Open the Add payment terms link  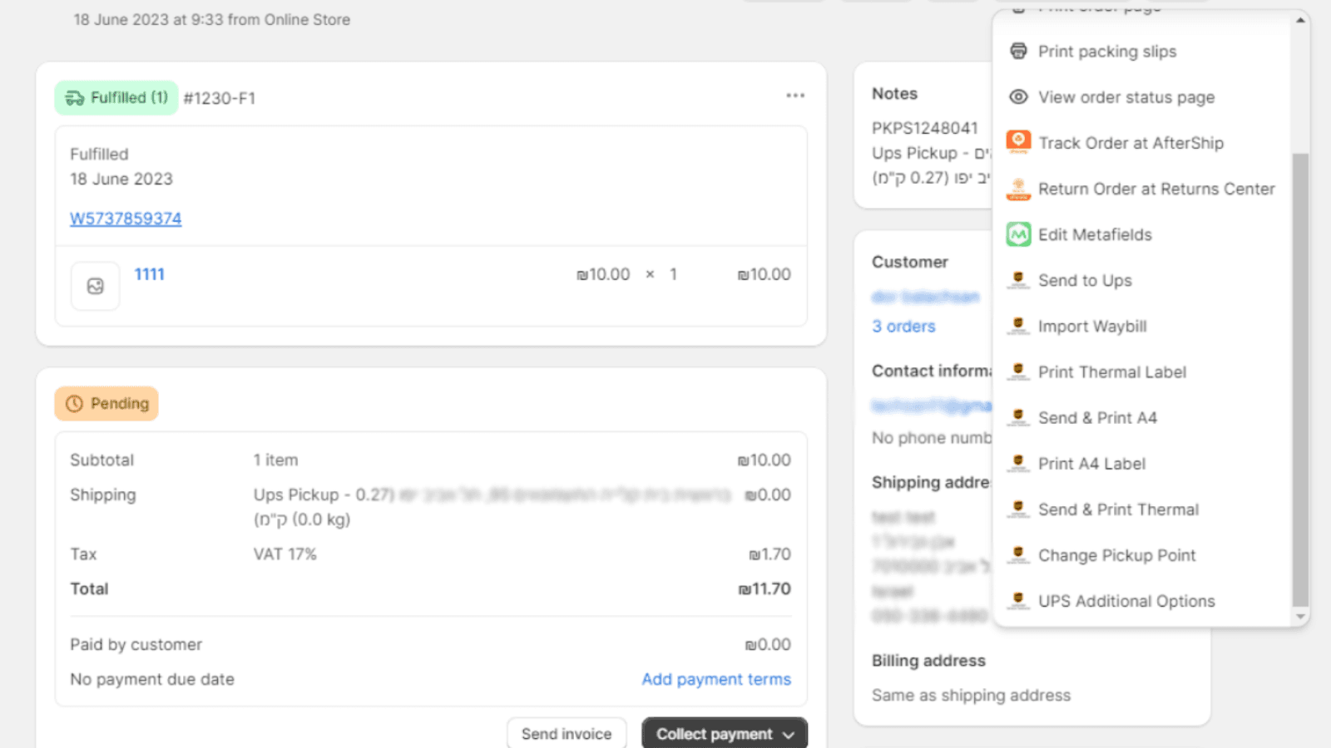point(715,679)
